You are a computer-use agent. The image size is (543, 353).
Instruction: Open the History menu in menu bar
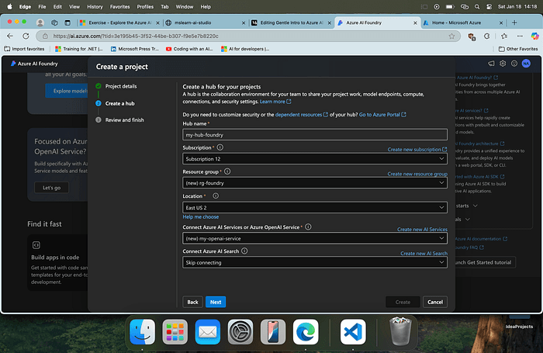pos(95,6)
